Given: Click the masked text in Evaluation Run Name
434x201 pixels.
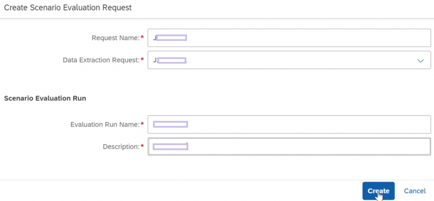Looking at the screenshot, I should tap(170, 124).
